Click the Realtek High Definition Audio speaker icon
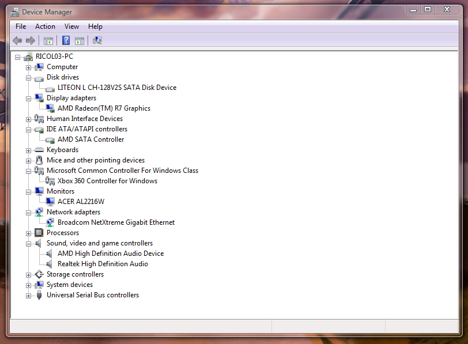 (x=50, y=264)
